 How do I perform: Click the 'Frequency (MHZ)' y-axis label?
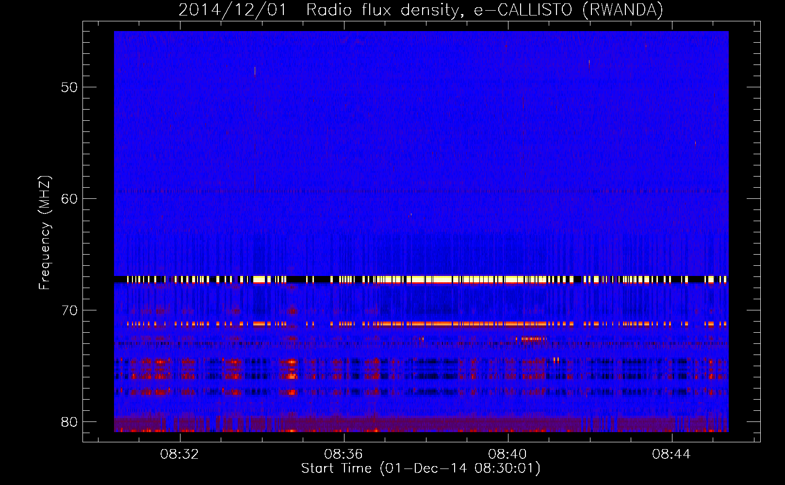click(45, 233)
